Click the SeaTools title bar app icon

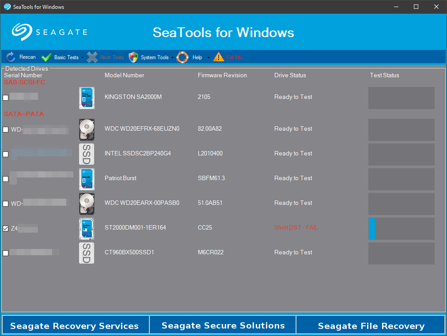(x=7, y=7)
